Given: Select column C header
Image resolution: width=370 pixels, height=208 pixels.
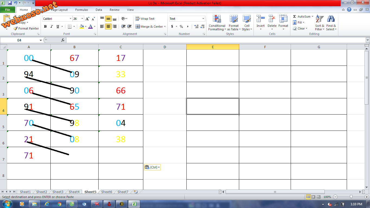Looking at the screenshot, I should point(121,47).
